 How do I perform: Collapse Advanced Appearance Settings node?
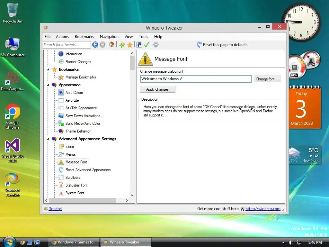coord(48,139)
